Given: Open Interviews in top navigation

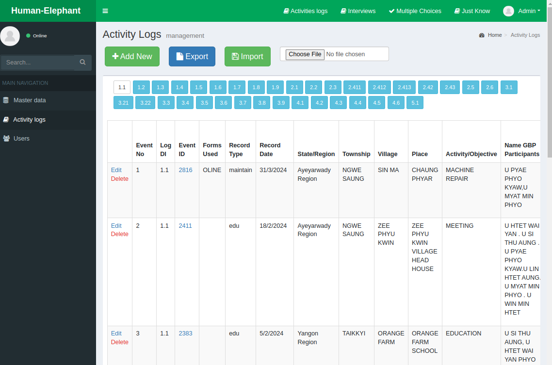Looking at the screenshot, I should (358, 11).
